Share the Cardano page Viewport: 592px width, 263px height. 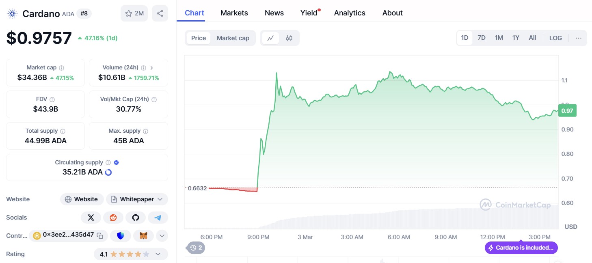(160, 13)
